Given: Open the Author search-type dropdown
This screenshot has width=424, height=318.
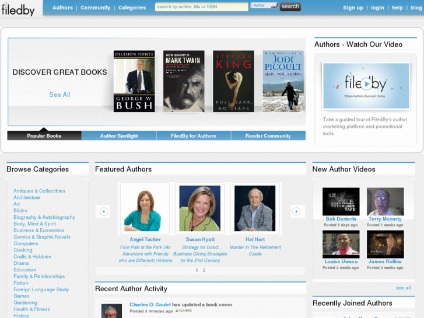Looking at the screenshot, I should (264, 5).
